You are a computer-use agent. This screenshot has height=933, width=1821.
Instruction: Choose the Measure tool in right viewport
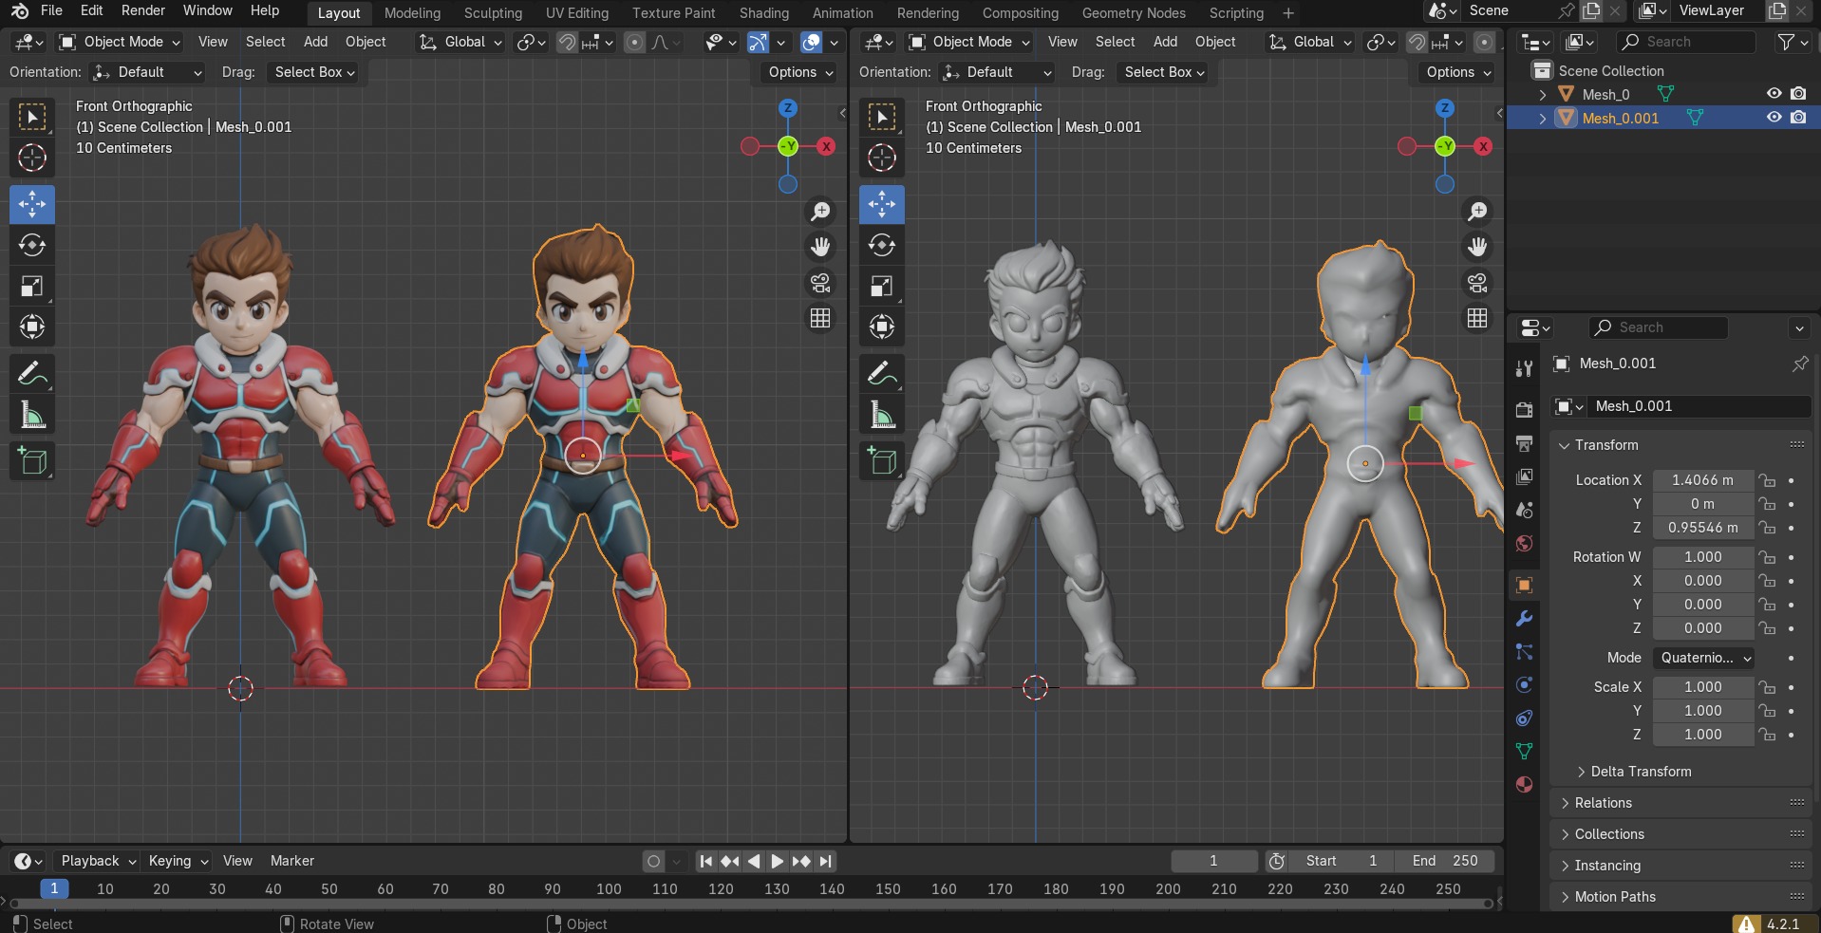tap(882, 415)
